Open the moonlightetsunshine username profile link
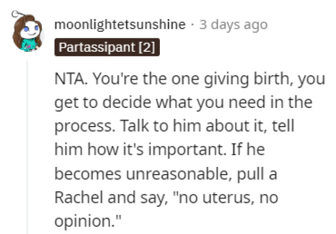 coord(120,24)
